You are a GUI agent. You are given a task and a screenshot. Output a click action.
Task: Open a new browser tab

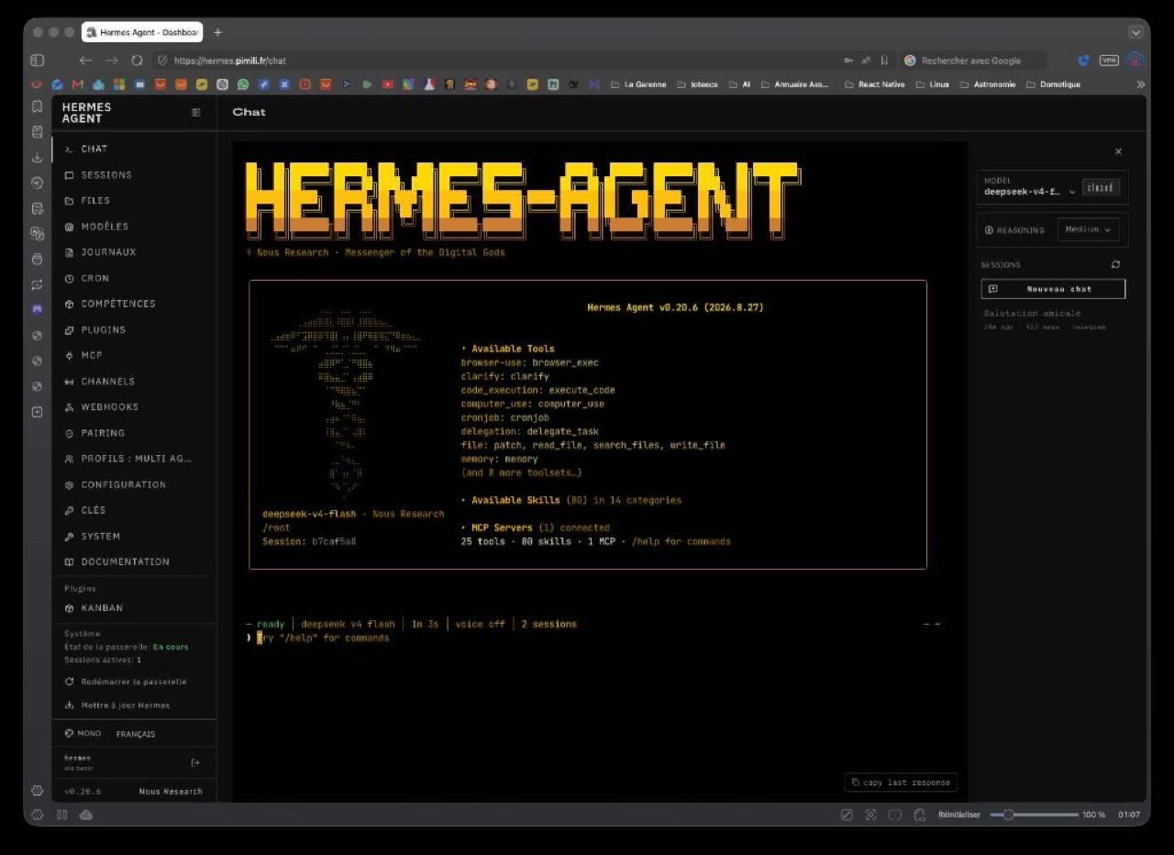point(217,32)
